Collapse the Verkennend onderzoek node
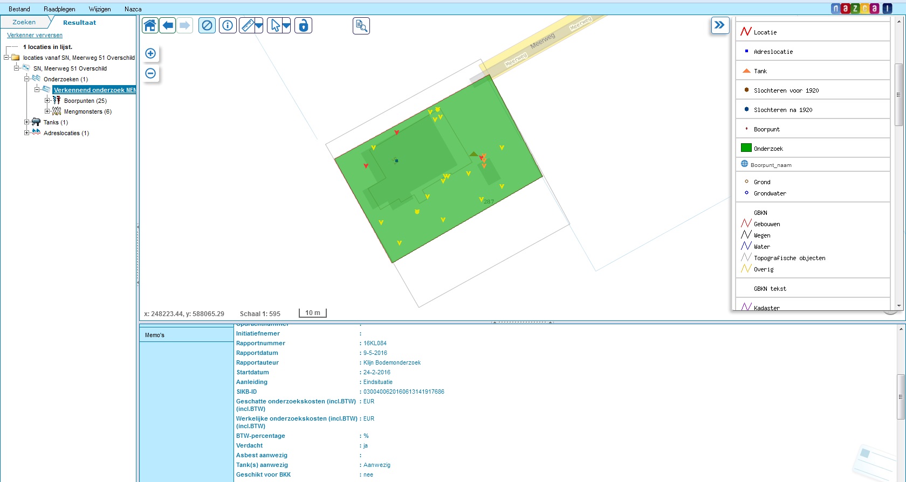Screen dimensions: 906x482 coord(37,90)
